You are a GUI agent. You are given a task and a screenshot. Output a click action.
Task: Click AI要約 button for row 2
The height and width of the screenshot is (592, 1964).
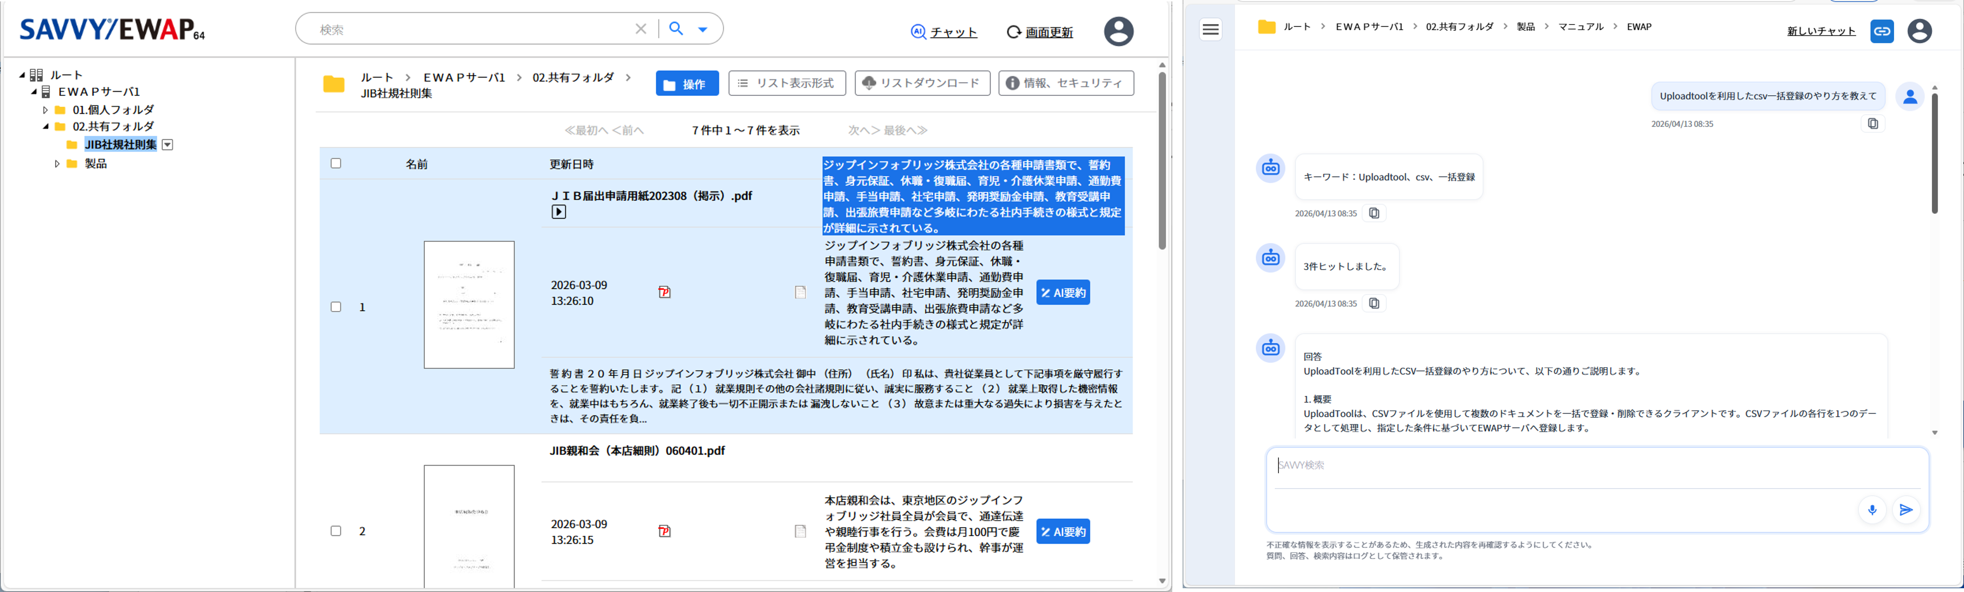click(x=1063, y=532)
